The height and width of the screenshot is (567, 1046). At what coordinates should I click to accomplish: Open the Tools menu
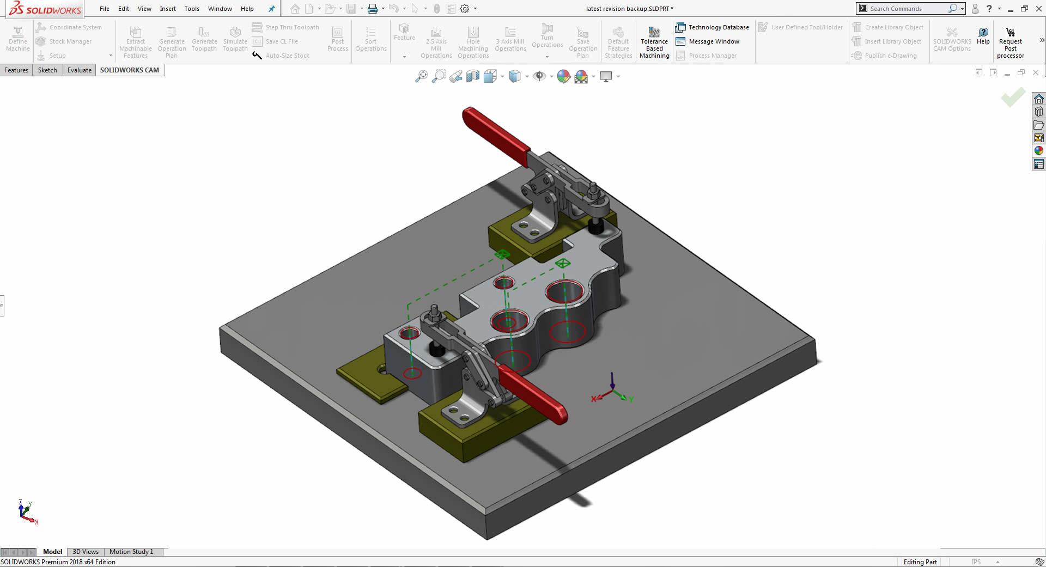(x=192, y=9)
